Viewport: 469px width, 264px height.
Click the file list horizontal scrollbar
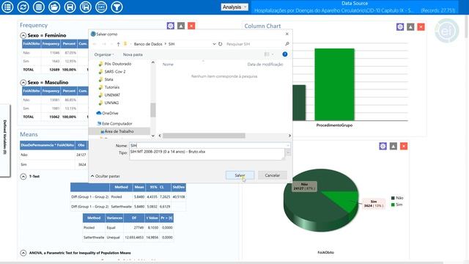(x=204, y=136)
